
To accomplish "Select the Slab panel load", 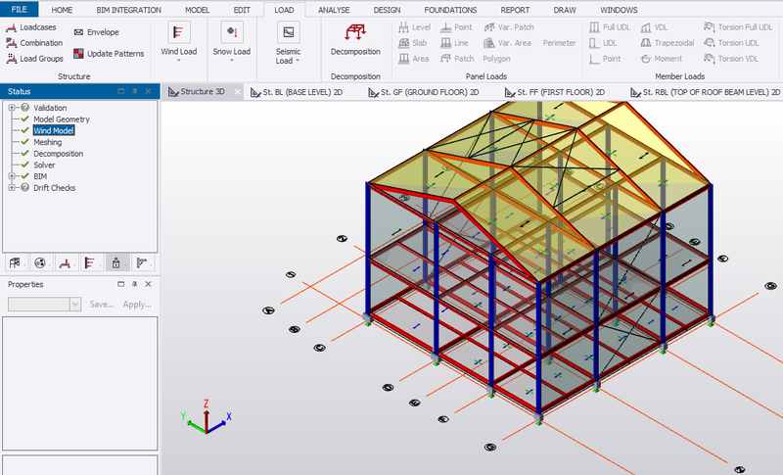I will [413, 43].
